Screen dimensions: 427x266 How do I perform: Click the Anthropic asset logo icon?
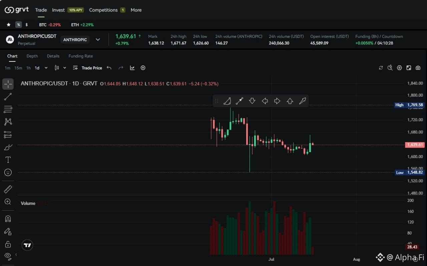pyautogui.click(x=10, y=39)
